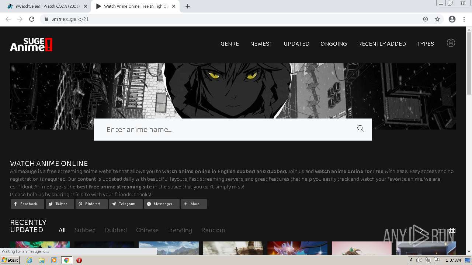
Task: Go back with the browser back arrow
Action: [8, 19]
